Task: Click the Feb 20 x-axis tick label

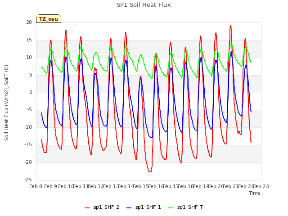Action: (216, 186)
